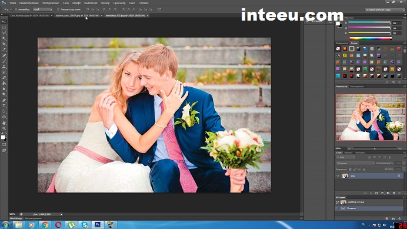
Task: Switch to the Контуры tab
Action: coord(360,152)
